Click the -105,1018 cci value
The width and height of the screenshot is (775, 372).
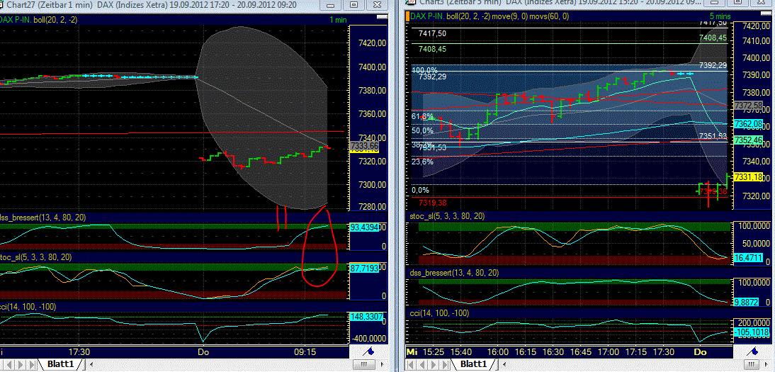[752, 332]
